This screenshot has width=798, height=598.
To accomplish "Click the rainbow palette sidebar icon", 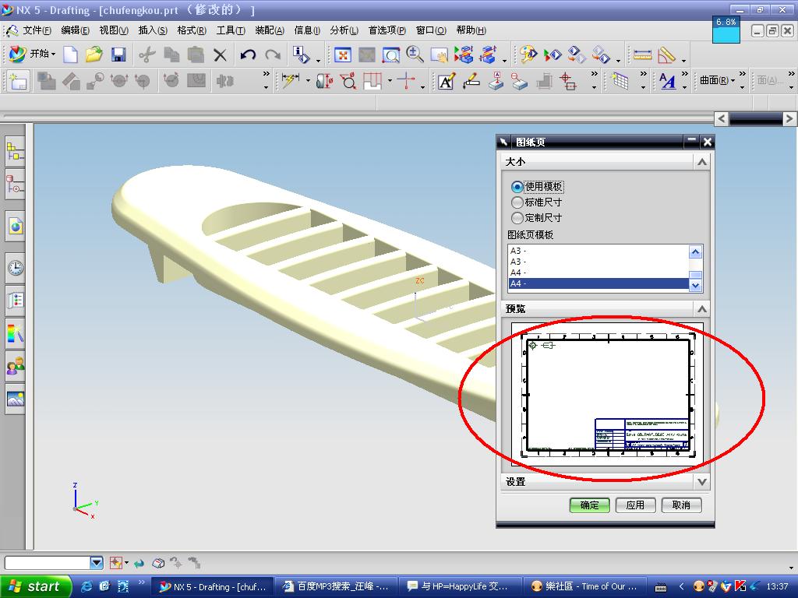I will 16,333.
